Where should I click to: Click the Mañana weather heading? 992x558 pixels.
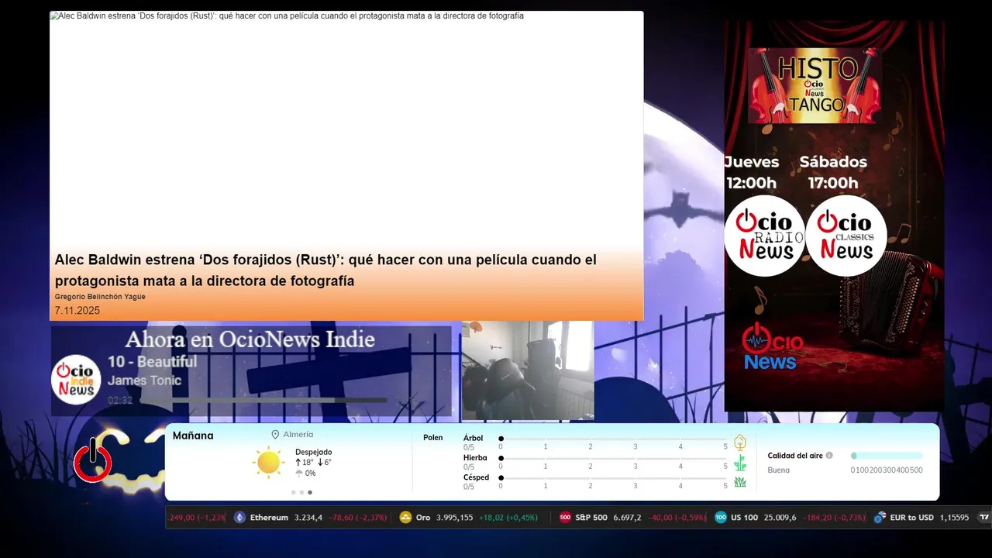click(193, 436)
